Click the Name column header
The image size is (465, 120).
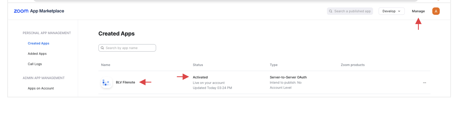coord(105,65)
